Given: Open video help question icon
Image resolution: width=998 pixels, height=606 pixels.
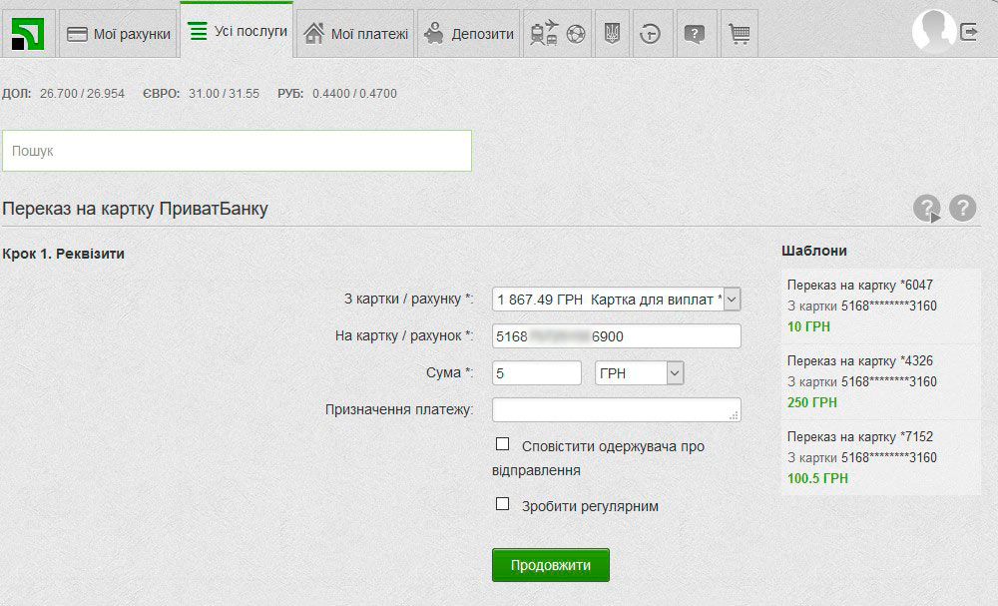Looking at the screenshot, I should [927, 208].
